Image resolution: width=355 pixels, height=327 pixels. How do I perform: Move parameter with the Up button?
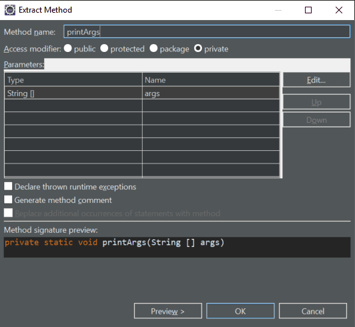point(316,102)
